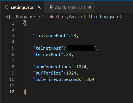The width and height of the screenshot is (133, 103).
Task: Click the closing brace on line 12
Action: point(24,92)
